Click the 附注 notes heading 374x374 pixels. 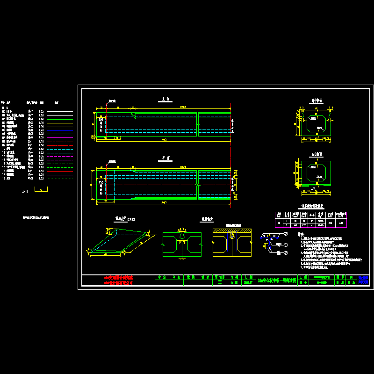pyautogui.click(x=301, y=234)
